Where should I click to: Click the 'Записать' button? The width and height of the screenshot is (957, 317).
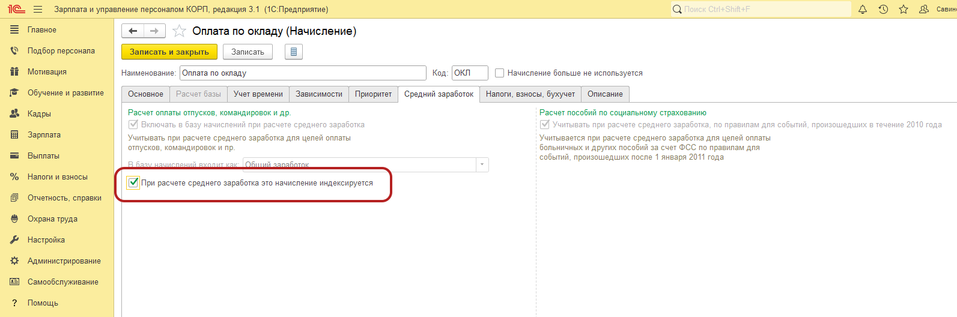point(248,52)
